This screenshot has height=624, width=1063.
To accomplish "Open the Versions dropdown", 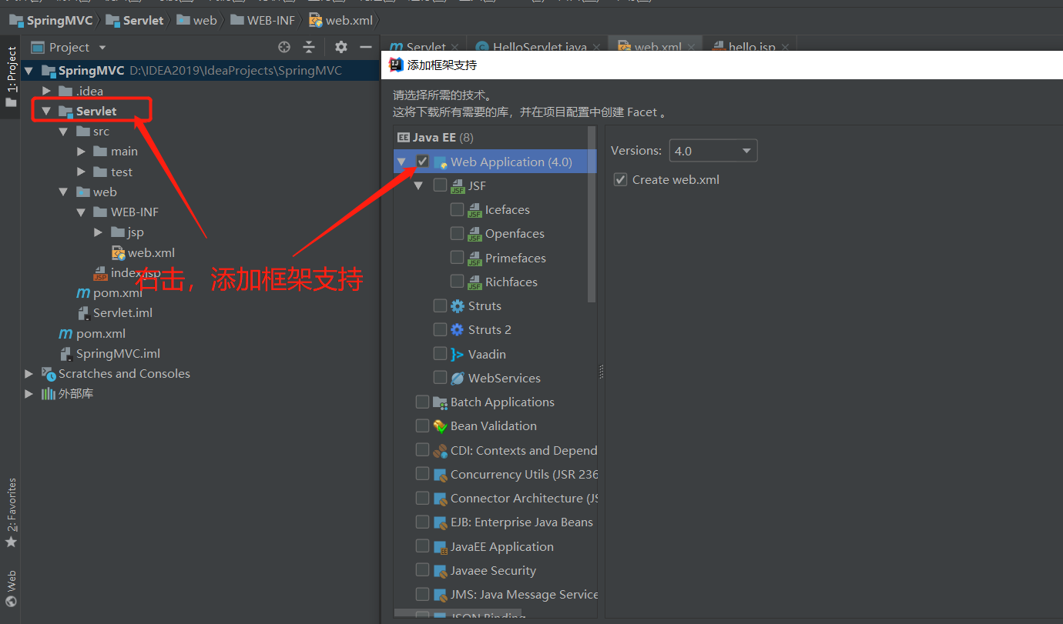I will [713, 151].
